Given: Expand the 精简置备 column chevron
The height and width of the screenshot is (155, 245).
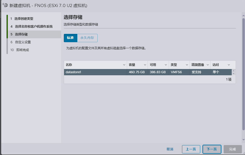Looking at the screenshot, I should 208,65.
